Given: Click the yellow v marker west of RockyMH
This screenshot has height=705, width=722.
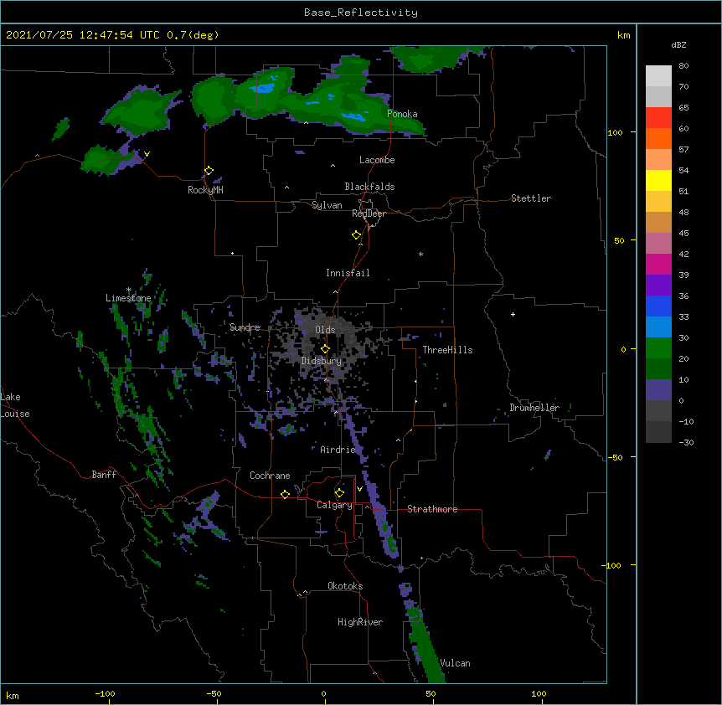Looking at the screenshot, I should pos(147,154).
